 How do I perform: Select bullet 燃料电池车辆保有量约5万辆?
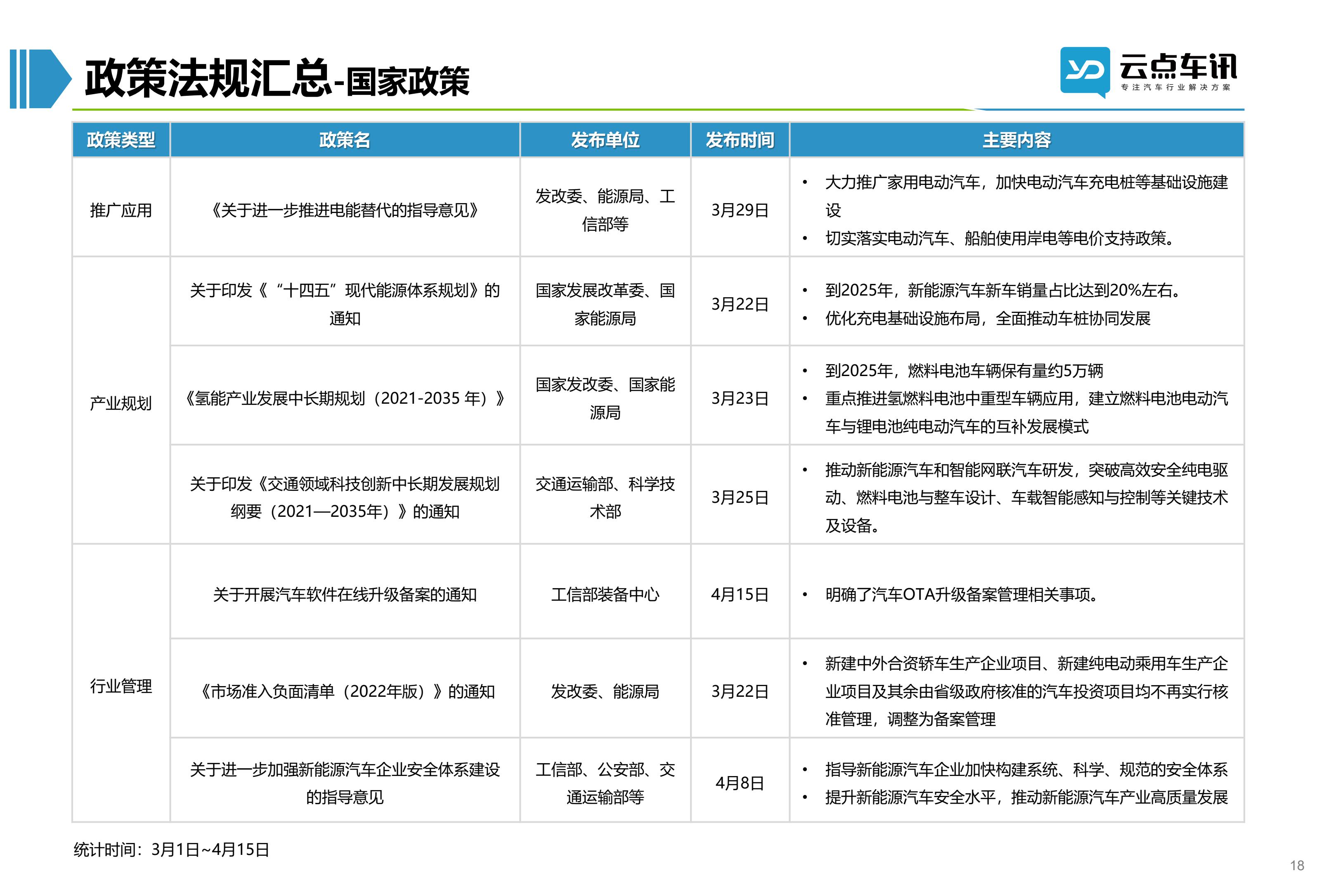[x=964, y=370]
